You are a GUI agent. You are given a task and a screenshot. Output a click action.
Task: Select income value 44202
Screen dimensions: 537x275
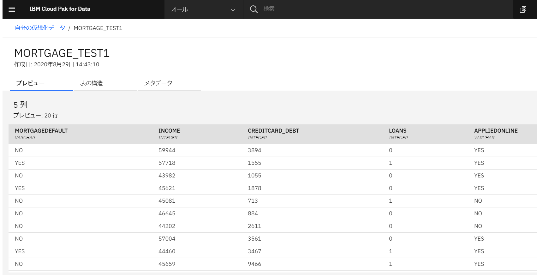(x=167, y=226)
